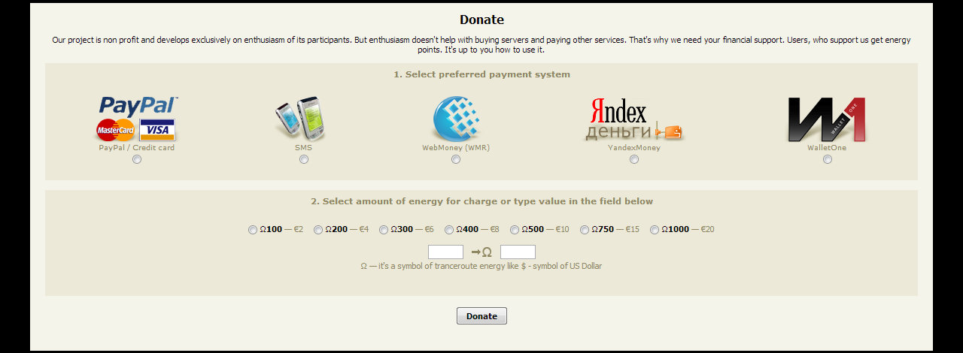This screenshot has height=353, width=963.
Task: Pick the Ω300 for €6 option
Action: 384,230
